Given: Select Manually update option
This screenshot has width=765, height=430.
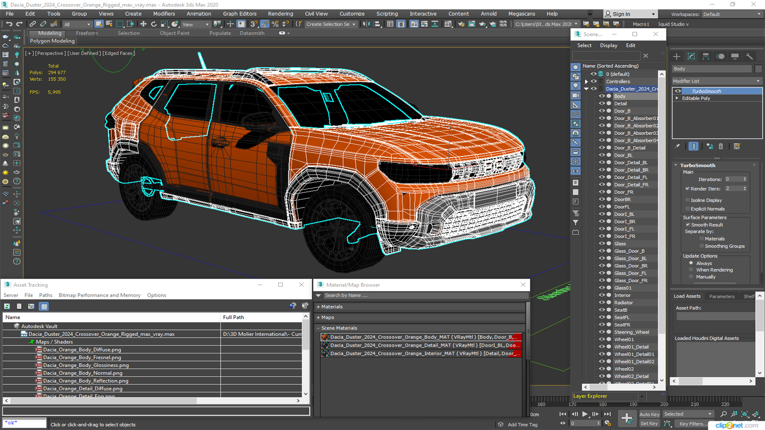Looking at the screenshot, I should click(691, 277).
